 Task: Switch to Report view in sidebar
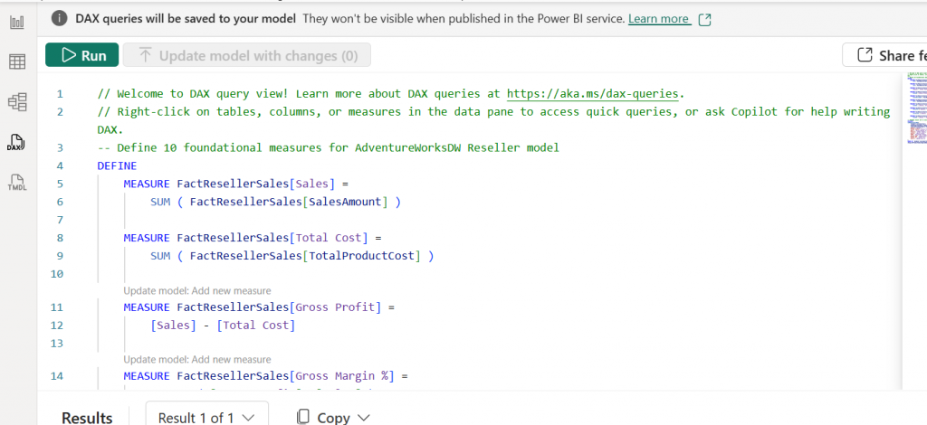pyautogui.click(x=16, y=22)
